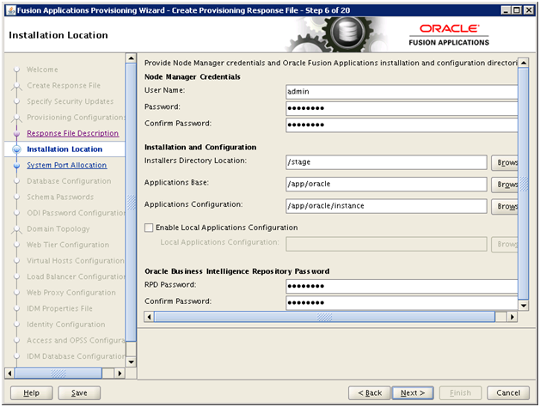Click the Back button
The image size is (540, 407).
point(370,393)
